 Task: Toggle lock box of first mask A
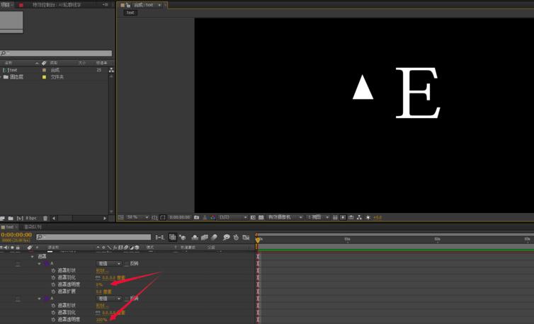pyautogui.click(x=18, y=263)
